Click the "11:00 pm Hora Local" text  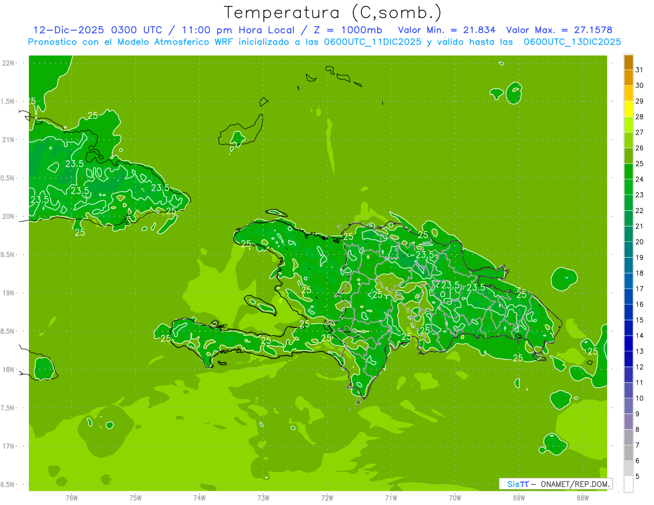pyautogui.click(x=238, y=30)
